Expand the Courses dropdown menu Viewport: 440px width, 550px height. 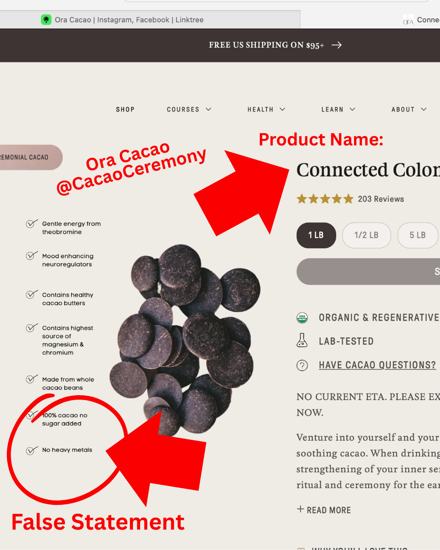pyautogui.click(x=189, y=109)
